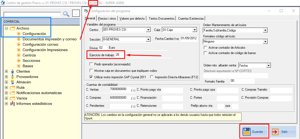
Task: Open Orden mto. albarán venta dropdown
Action: point(269,66)
